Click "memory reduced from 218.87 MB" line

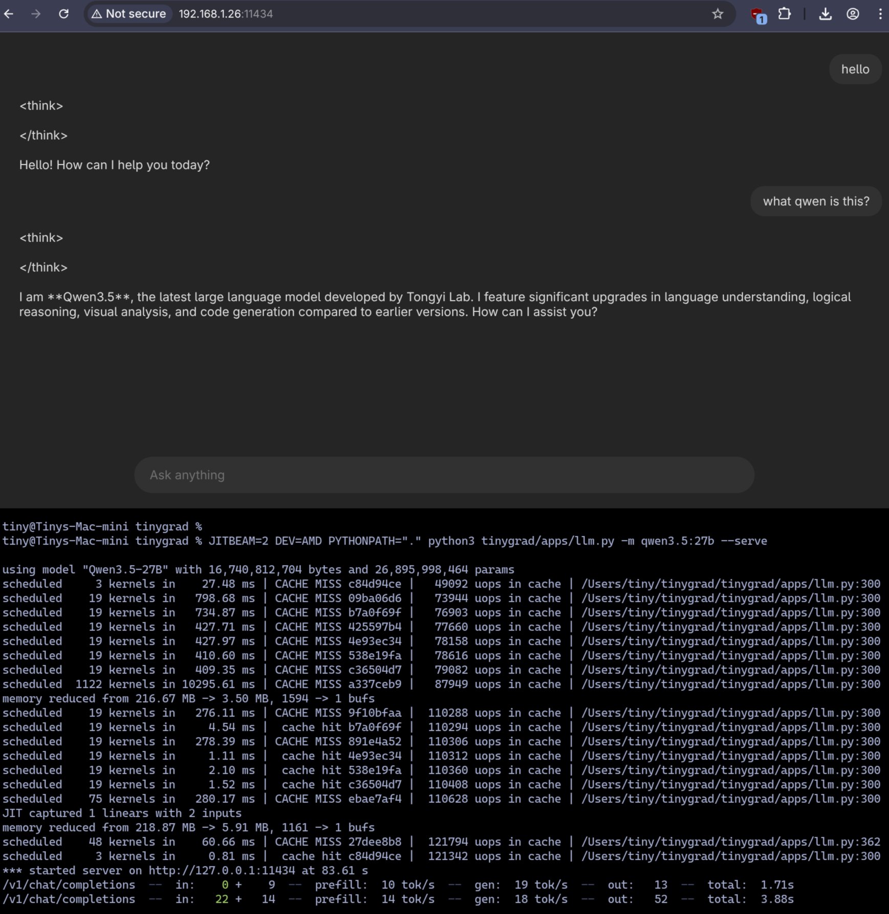click(188, 828)
